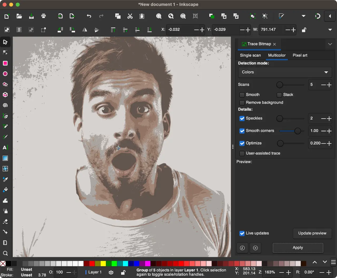Screen dimensions: 337x278
Task: Select the Ellipse tool
Action: [5, 74]
